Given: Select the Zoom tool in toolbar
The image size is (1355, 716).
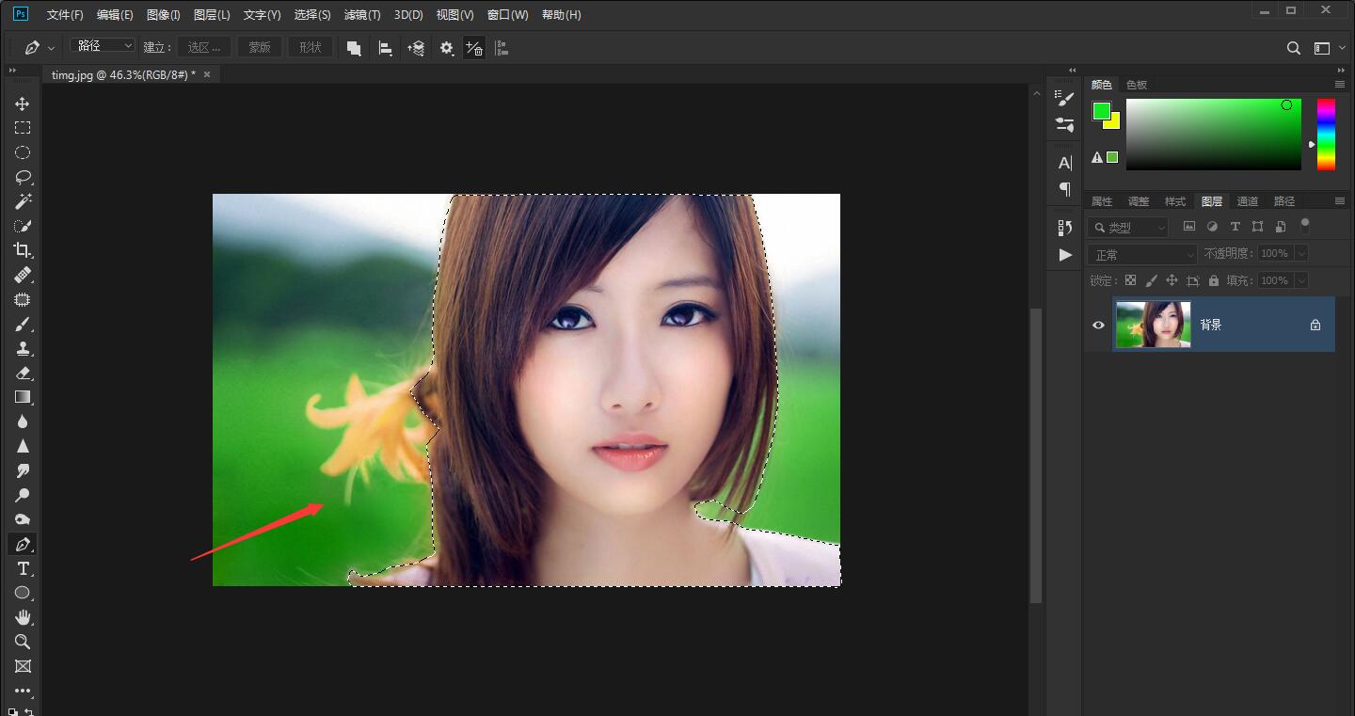Looking at the screenshot, I should coord(23,642).
